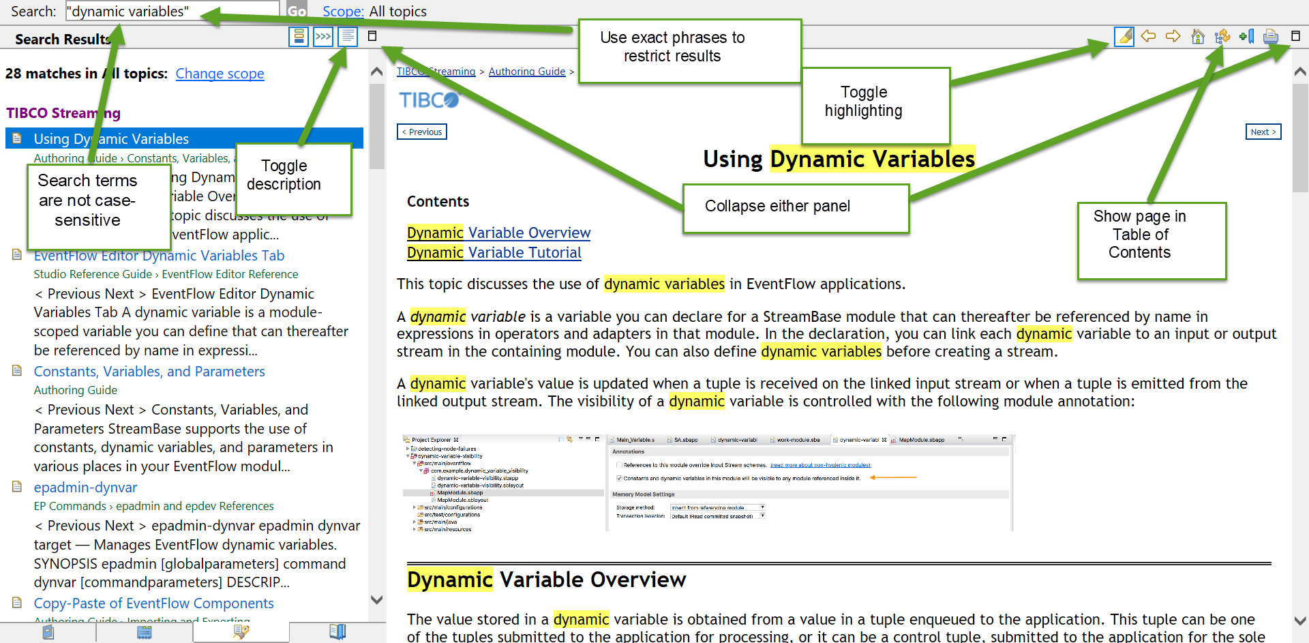Open EventFlow Editor Dynamic Variables Tab result
This screenshot has width=1309, height=643.
pyautogui.click(x=159, y=256)
